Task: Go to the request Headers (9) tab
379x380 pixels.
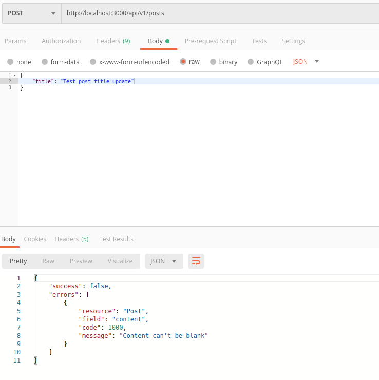Action: pos(113,41)
